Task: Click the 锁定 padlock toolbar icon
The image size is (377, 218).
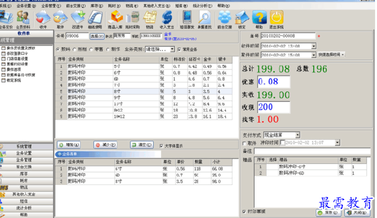Action: coord(242,20)
